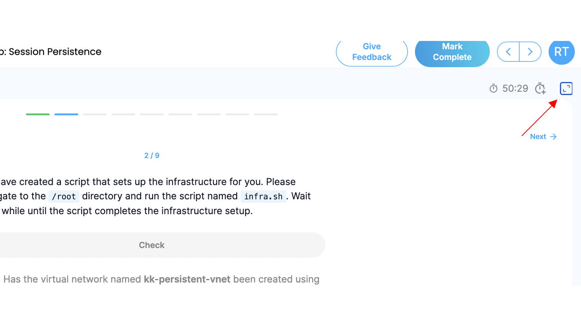Jump to the fifth progress step
The image size is (581, 311).
(152, 114)
